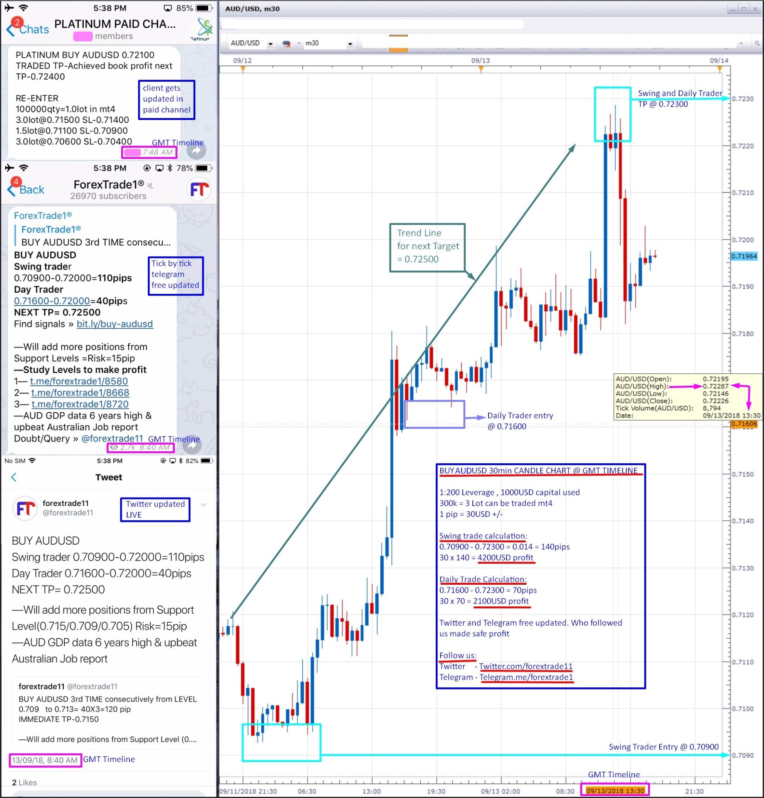Tap the 82% battery icon
Screen dimensions: 764x798
point(207,461)
